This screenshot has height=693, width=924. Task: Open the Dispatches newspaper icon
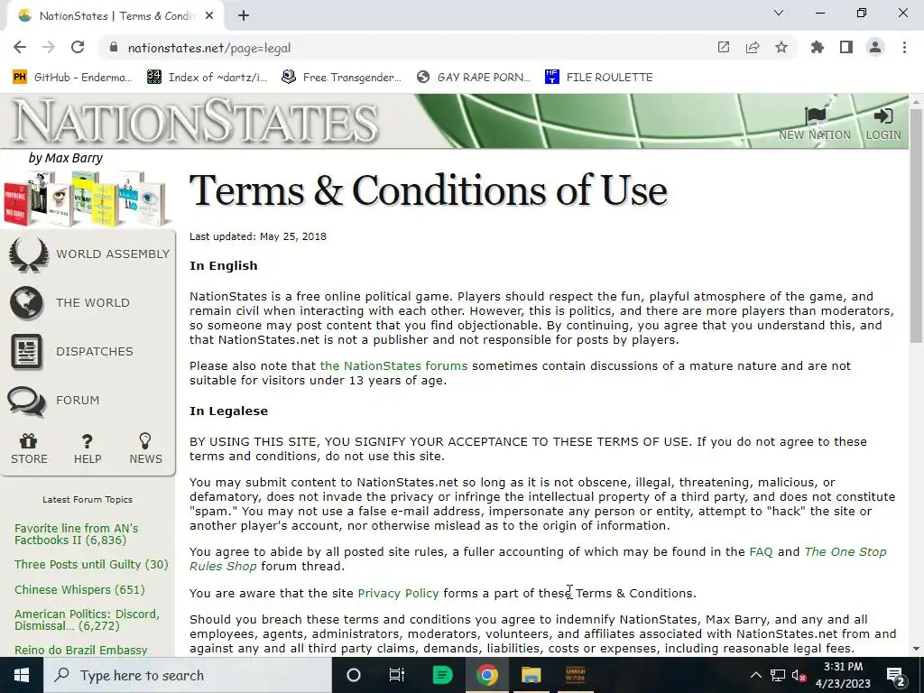pyautogui.click(x=26, y=351)
